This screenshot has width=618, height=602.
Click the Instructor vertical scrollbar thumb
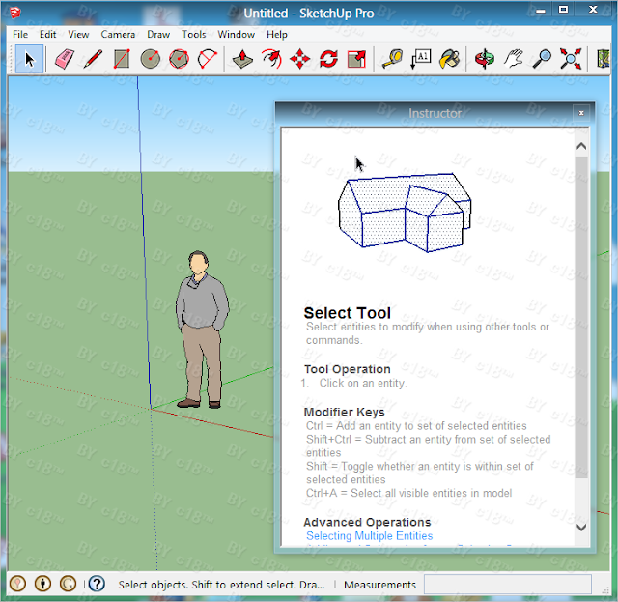point(581,318)
